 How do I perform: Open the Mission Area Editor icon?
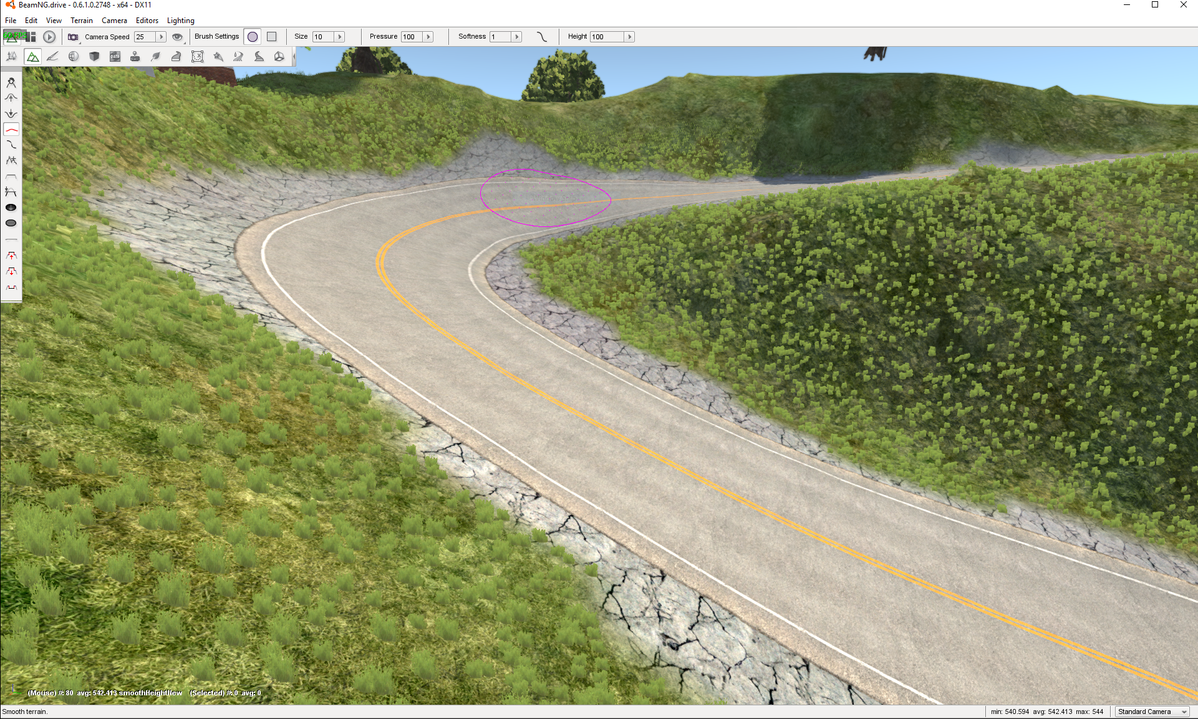197,57
